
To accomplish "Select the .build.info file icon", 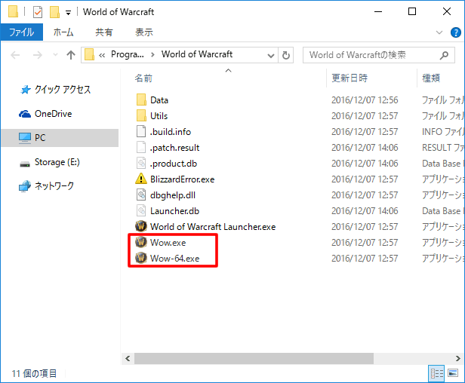I will pos(141,131).
